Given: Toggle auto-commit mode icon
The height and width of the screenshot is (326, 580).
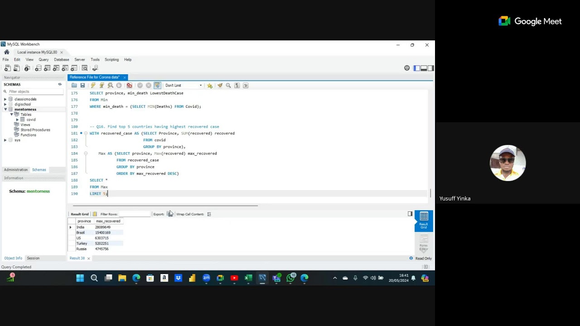Looking at the screenshot, I should [x=157, y=85].
